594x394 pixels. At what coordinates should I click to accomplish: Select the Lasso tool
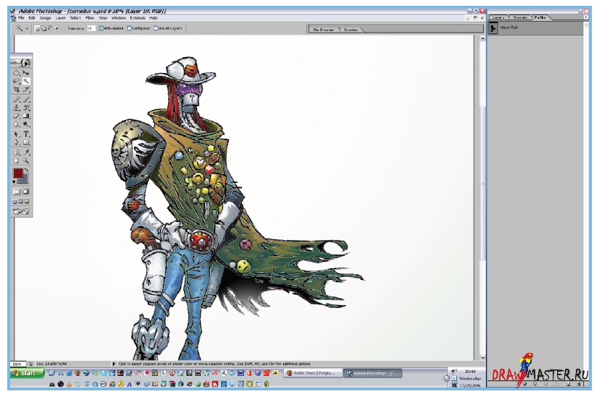click(x=17, y=81)
